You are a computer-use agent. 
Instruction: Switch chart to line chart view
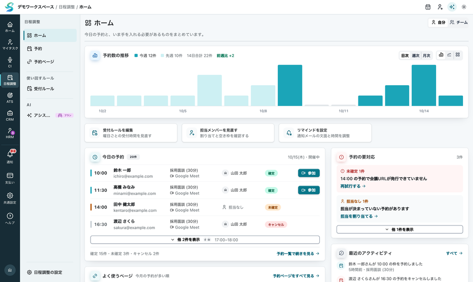(449, 55)
